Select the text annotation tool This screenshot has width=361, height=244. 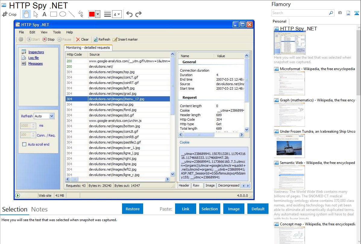coord(44,14)
